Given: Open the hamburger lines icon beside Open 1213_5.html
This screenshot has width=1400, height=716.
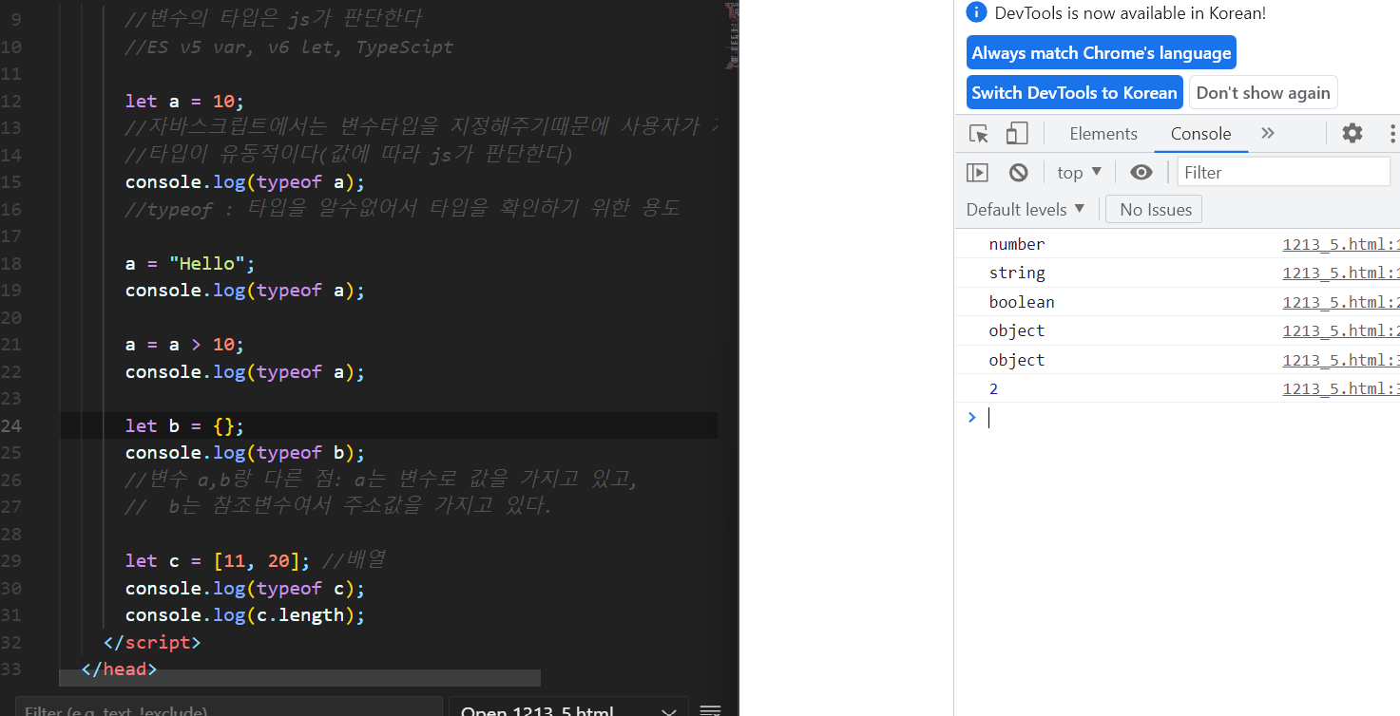Looking at the screenshot, I should click(x=709, y=710).
